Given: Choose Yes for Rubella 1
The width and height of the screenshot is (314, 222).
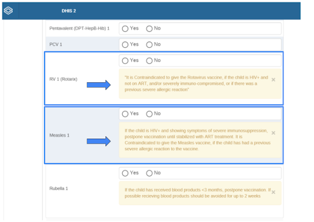Looking at the screenshot, I should [125, 173].
